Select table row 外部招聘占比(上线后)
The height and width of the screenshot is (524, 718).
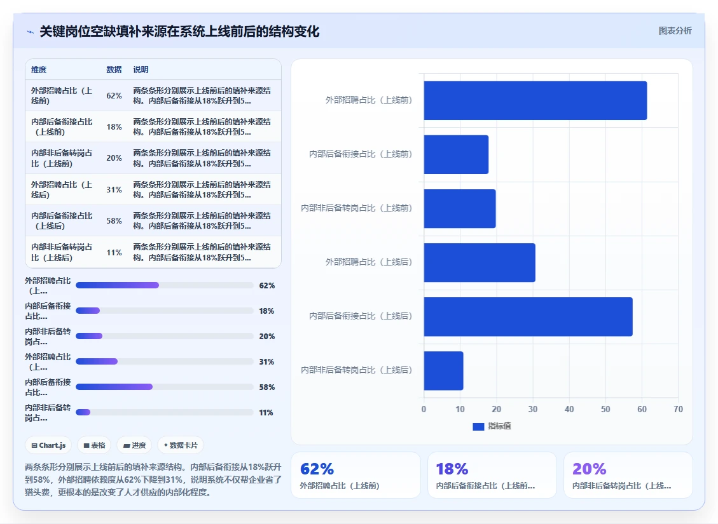pos(153,189)
